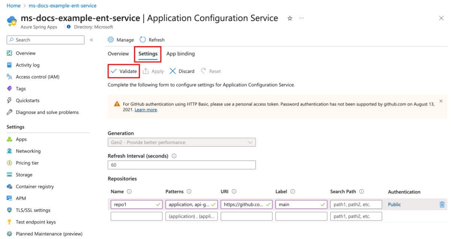The height and width of the screenshot is (239, 451).
Task: Open the Learn more link
Action: pos(146,110)
